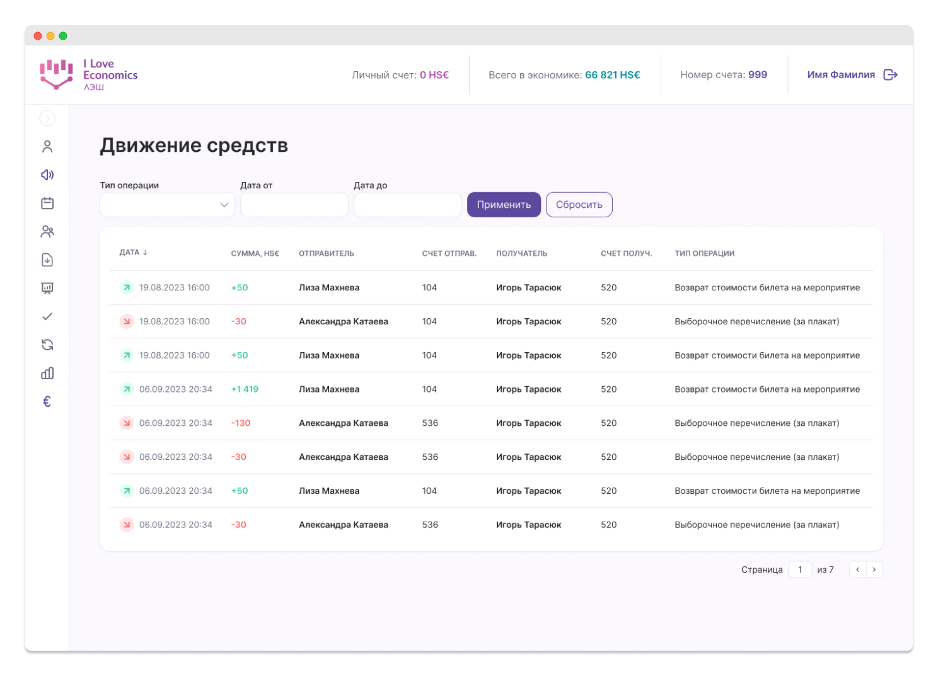Click the ОТПРАВИТЕЛЬ column header
Screen dimensions: 938x674
(x=327, y=253)
